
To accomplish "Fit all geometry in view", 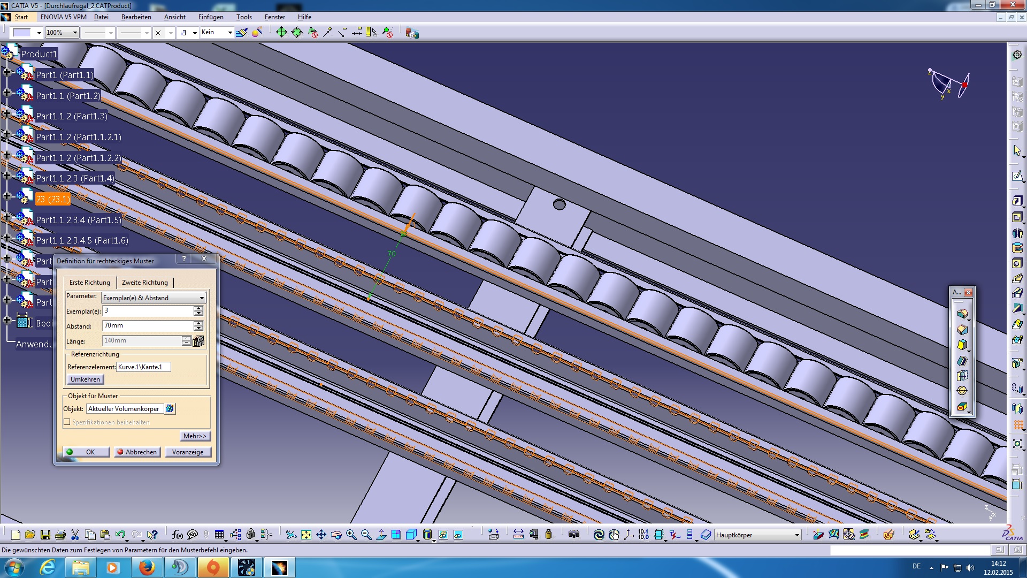I will pos(306,535).
